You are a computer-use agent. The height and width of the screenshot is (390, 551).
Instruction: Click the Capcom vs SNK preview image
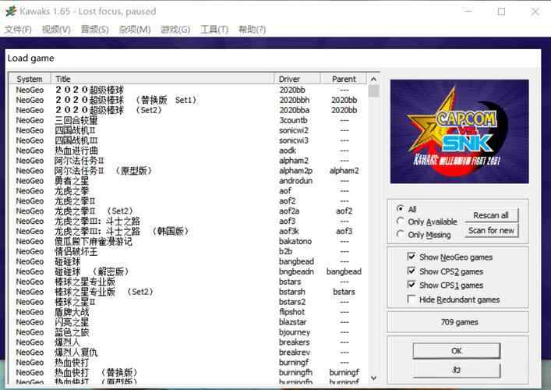click(x=459, y=132)
